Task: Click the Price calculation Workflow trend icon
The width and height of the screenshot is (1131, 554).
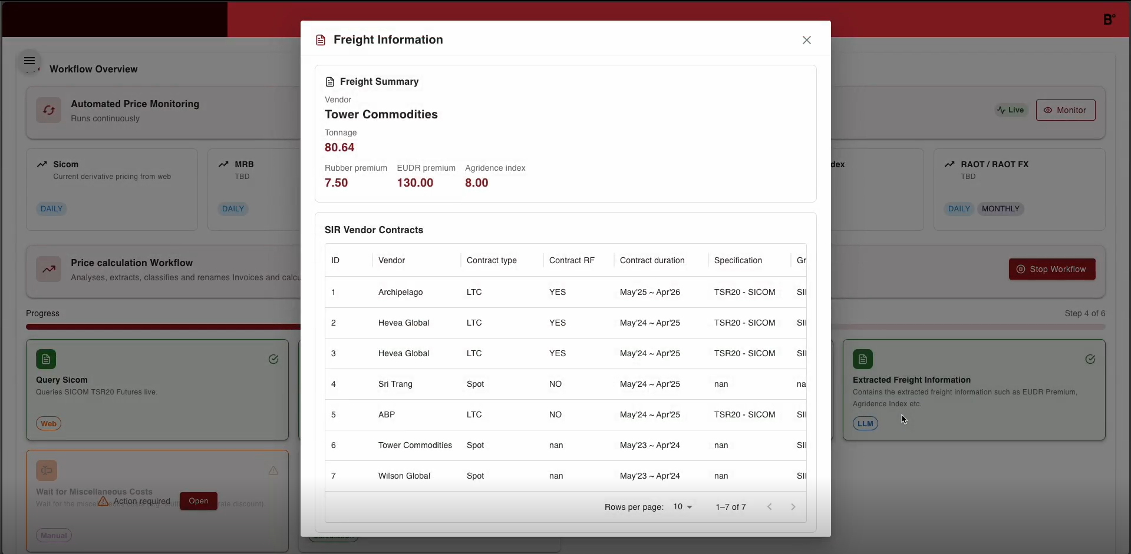Action: (x=48, y=270)
